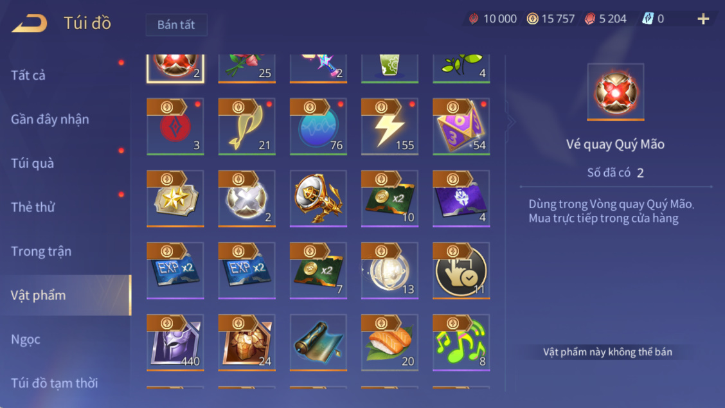Select the yellow lightning bolt item
The height and width of the screenshot is (408, 725).
click(389, 126)
